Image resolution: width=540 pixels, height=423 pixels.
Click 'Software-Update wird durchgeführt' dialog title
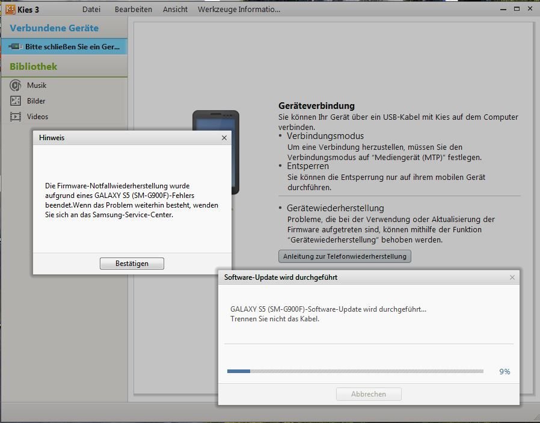pos(281,277)
